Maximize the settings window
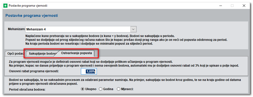Viewport: 253px width, 97px height. click(x=232, y=6)
